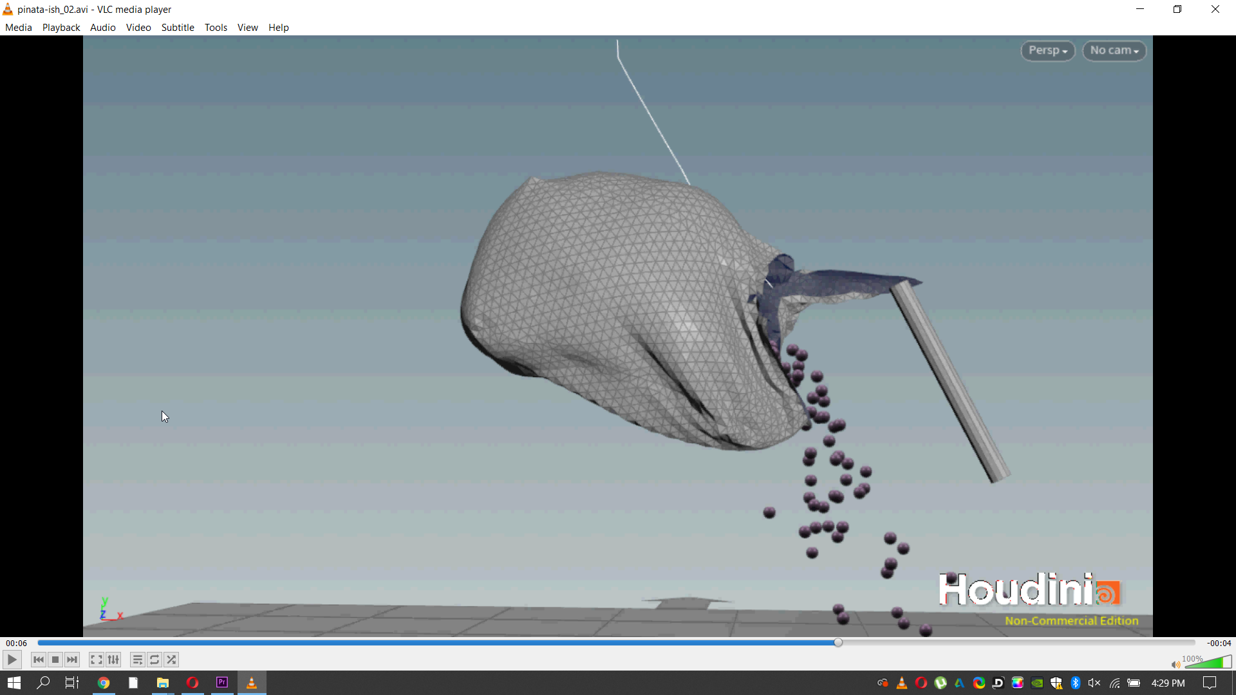Skip to next media track
Image resolution: width=1236 pixels, height=695 pixels.
(72, 660)
